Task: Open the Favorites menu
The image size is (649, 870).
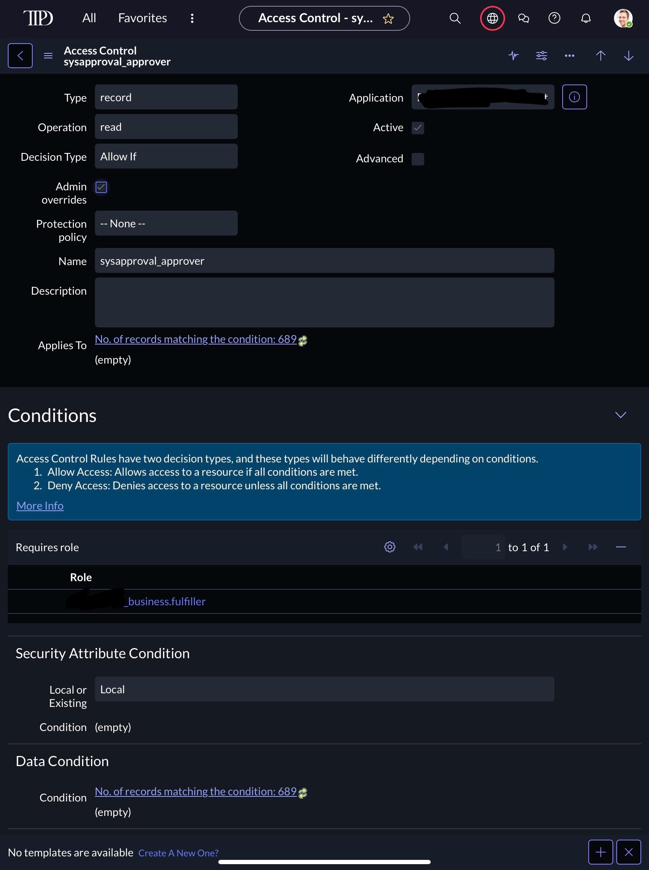Action: (142, 18)
